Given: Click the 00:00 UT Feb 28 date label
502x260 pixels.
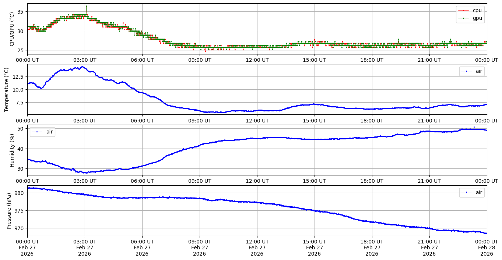Looking at the screenshot, I should pyautogui.click(x=487, y=247).
